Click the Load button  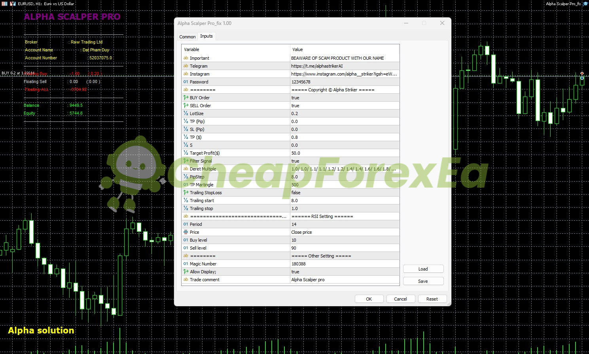pos(423,269)
